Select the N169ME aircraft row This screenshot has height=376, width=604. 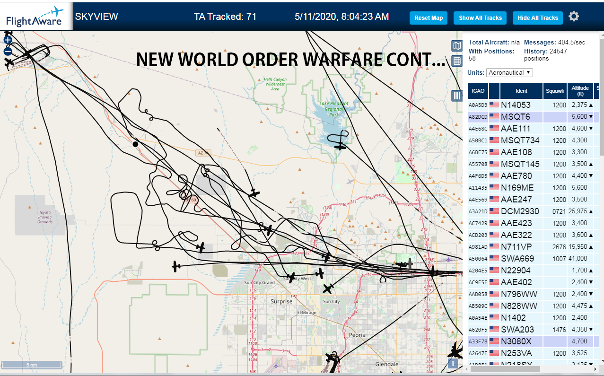coord(534,188)
